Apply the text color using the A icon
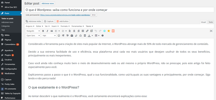Image resolution: width=216 pixels, height=100 pixels. click(89, 36)
